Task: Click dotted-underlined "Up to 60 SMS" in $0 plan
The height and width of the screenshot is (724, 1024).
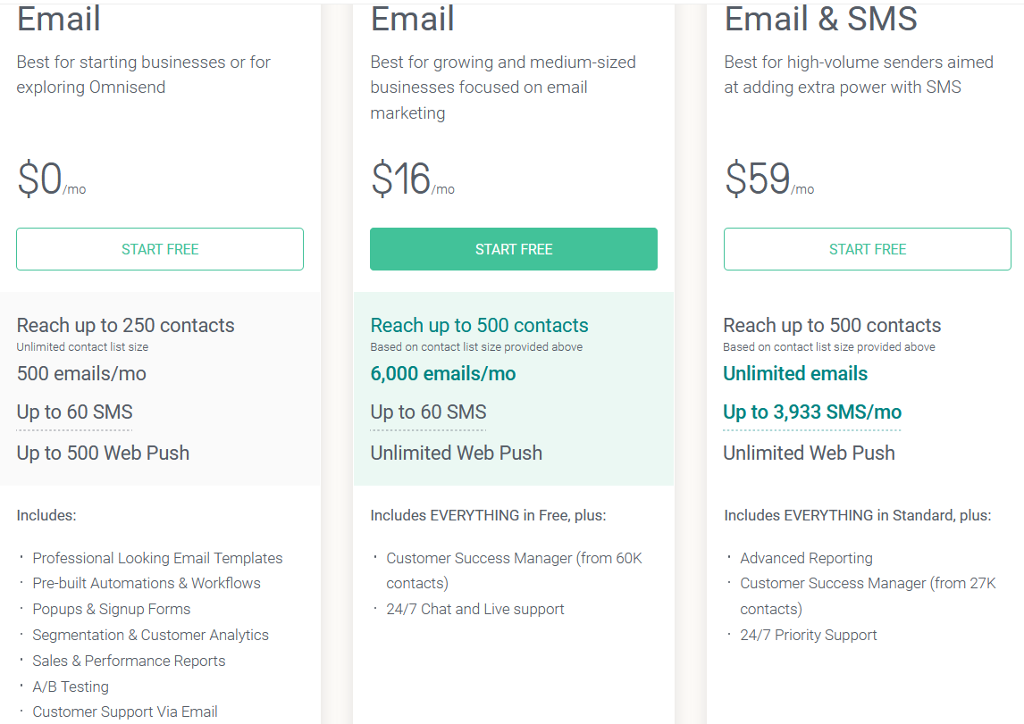Action: point(74,412)
